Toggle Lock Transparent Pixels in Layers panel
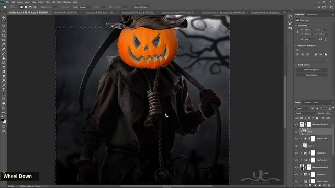335x188 pixels. [x=301, y=118]
